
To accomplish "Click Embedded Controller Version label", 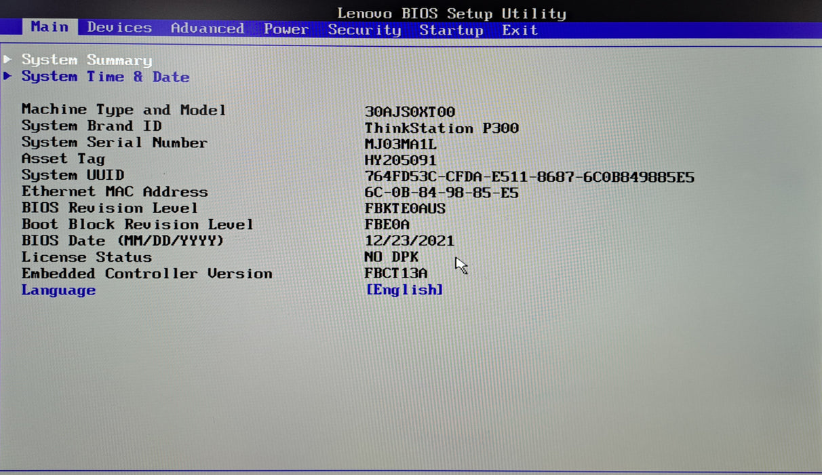I will click(147, 273).
